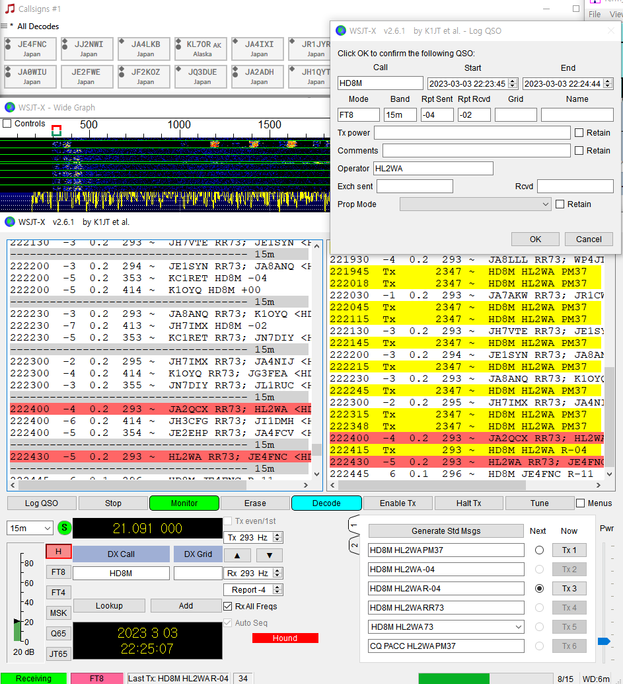Confirm the Log QSO dialog with OK
The image size is (623, 684).
(x=535, y=239)
